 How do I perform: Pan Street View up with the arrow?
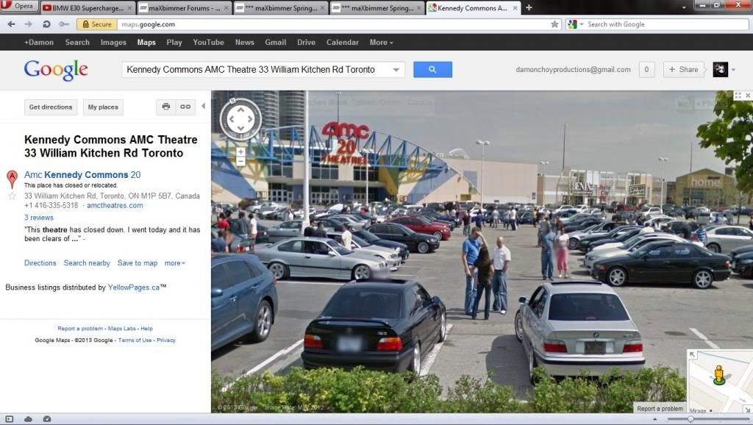(240, 110)
